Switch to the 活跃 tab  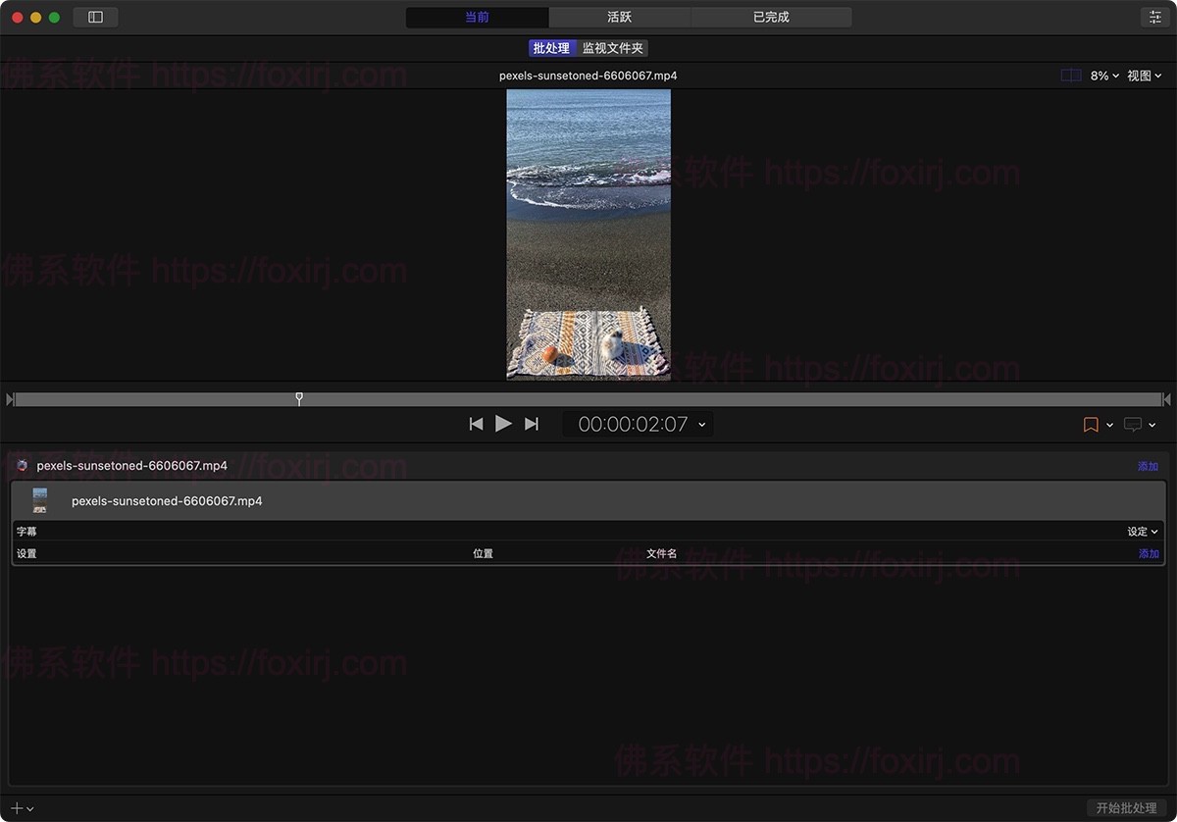pyautogui.click(x=620, y=18)
